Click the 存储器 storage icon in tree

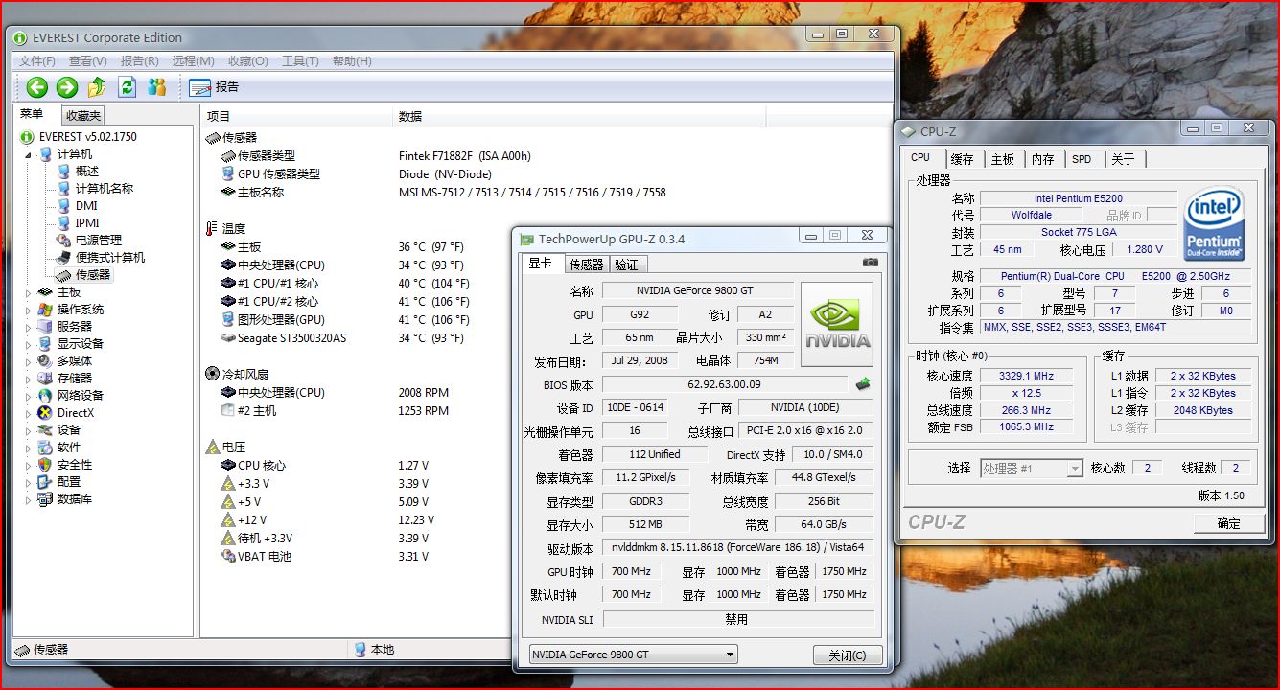45,379
